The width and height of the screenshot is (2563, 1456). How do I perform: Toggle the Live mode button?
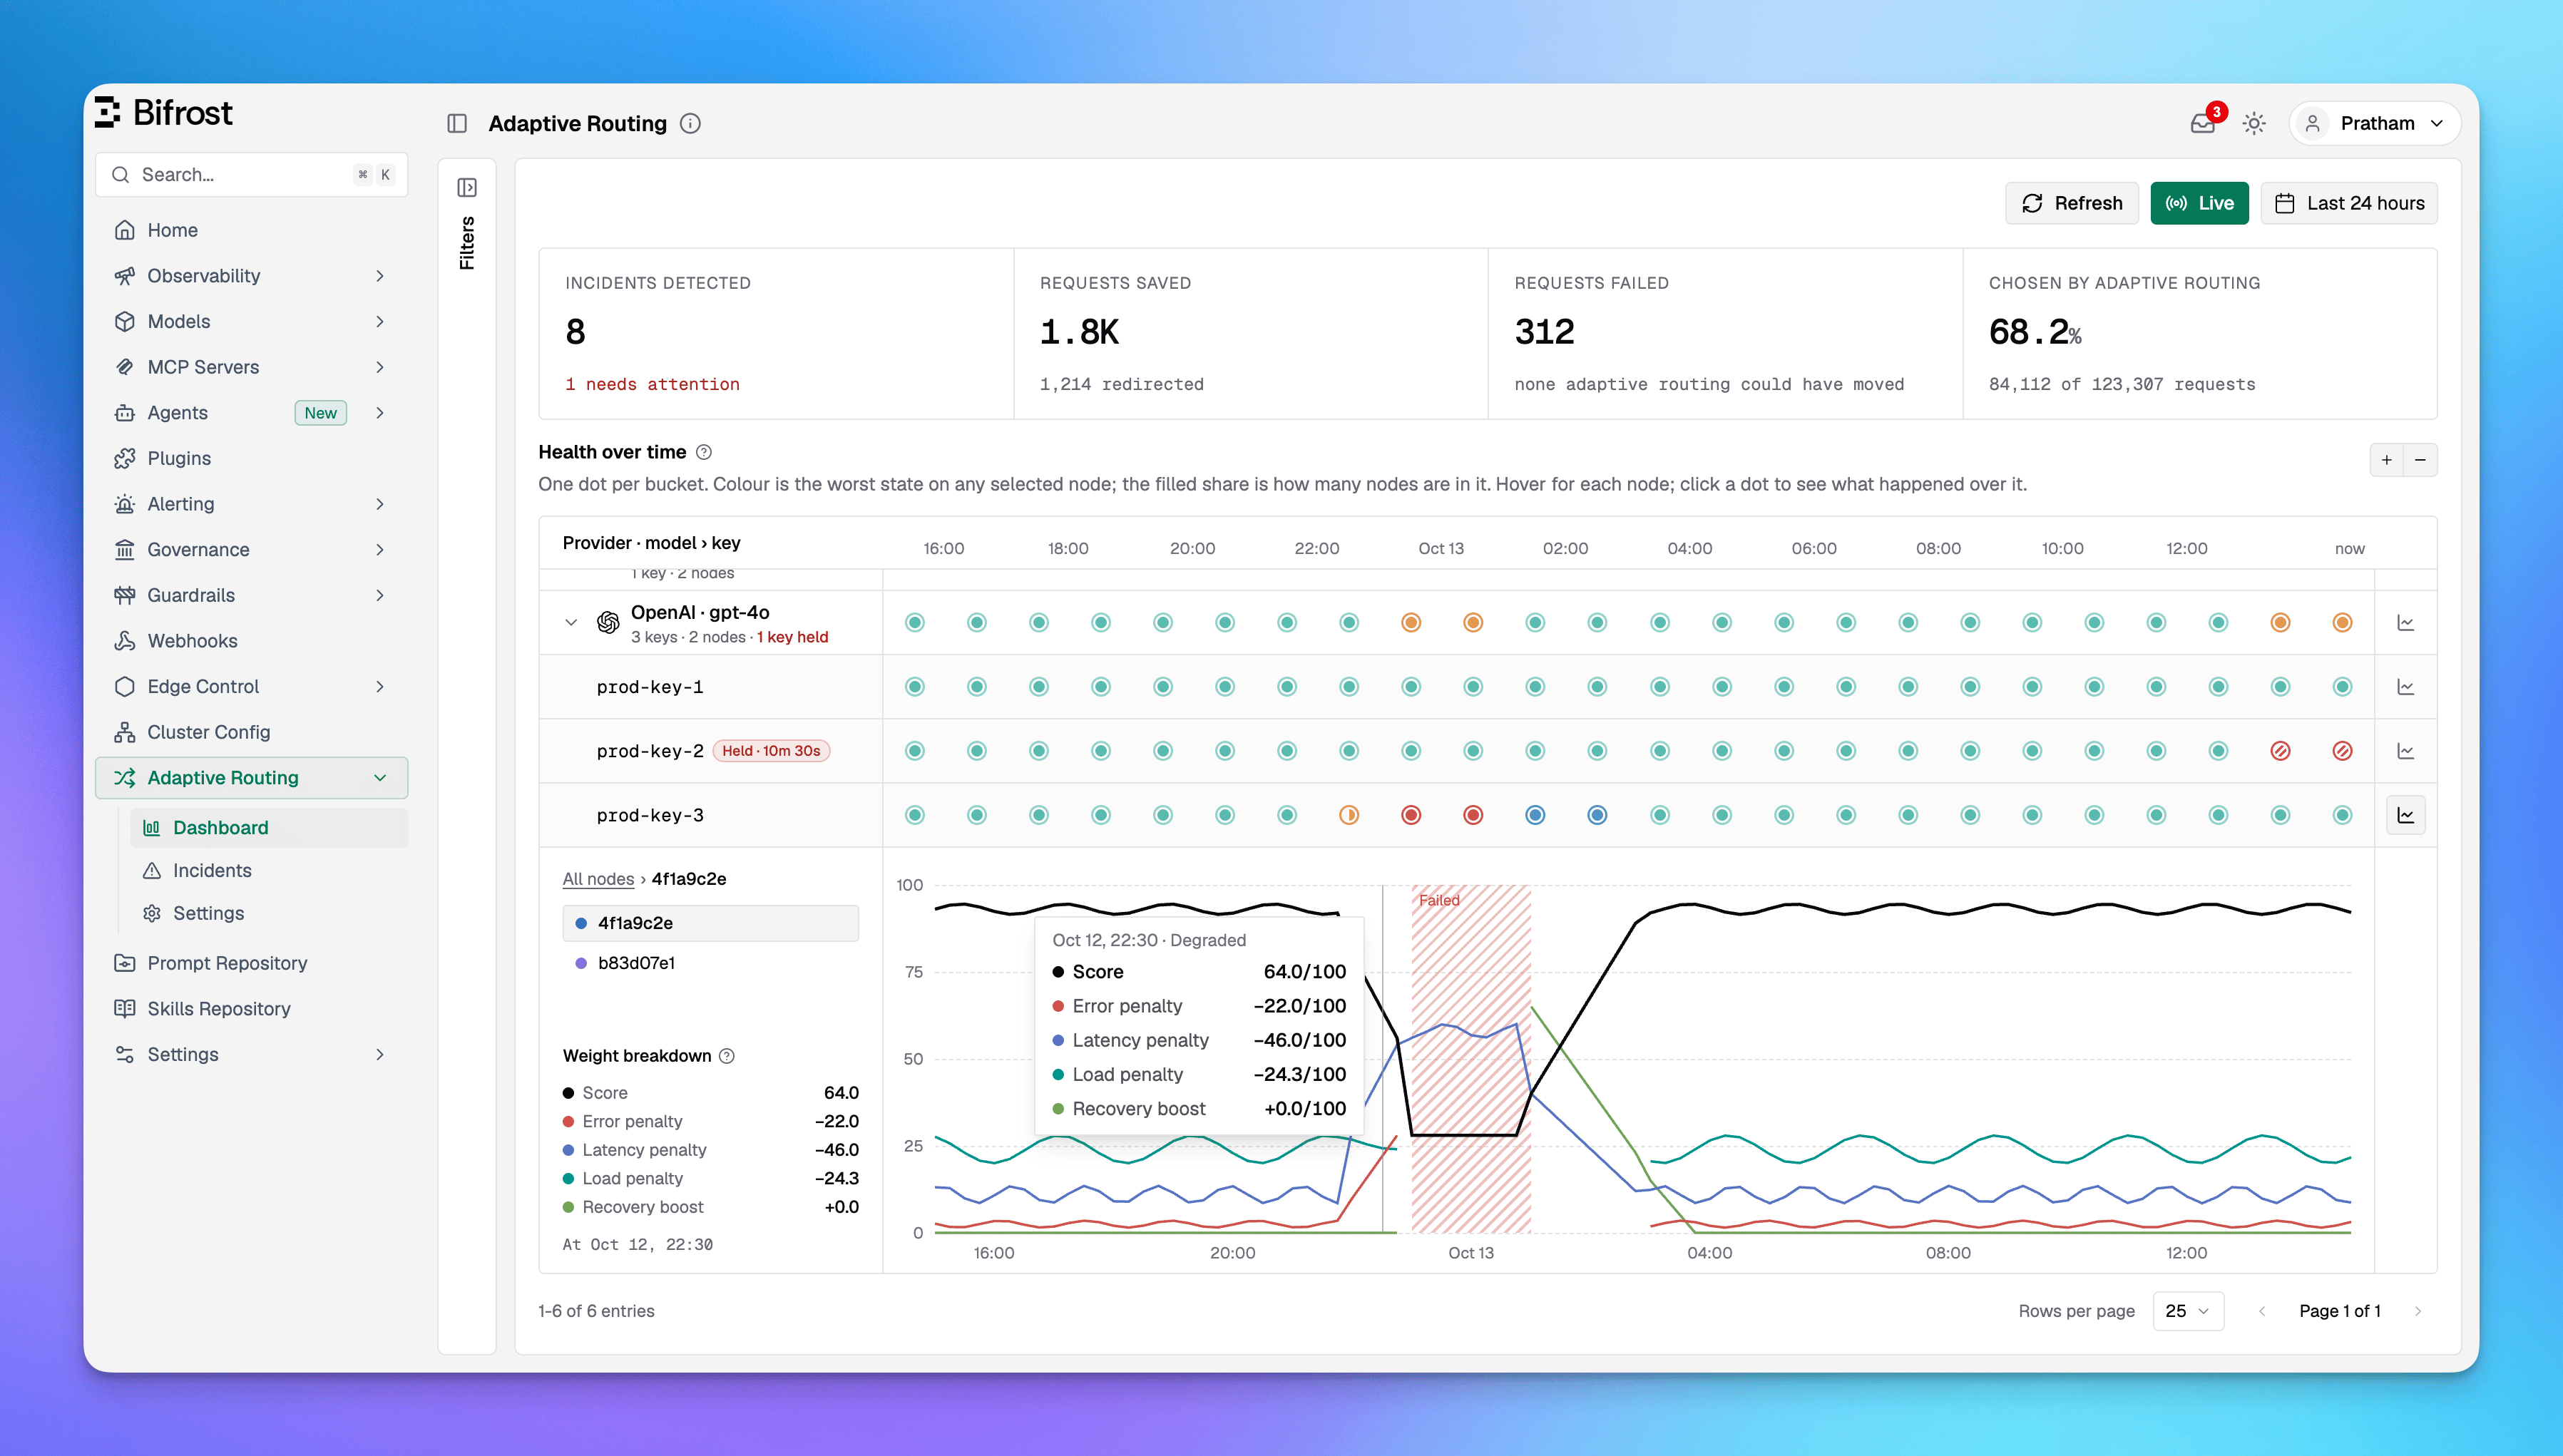(2199, 203)
